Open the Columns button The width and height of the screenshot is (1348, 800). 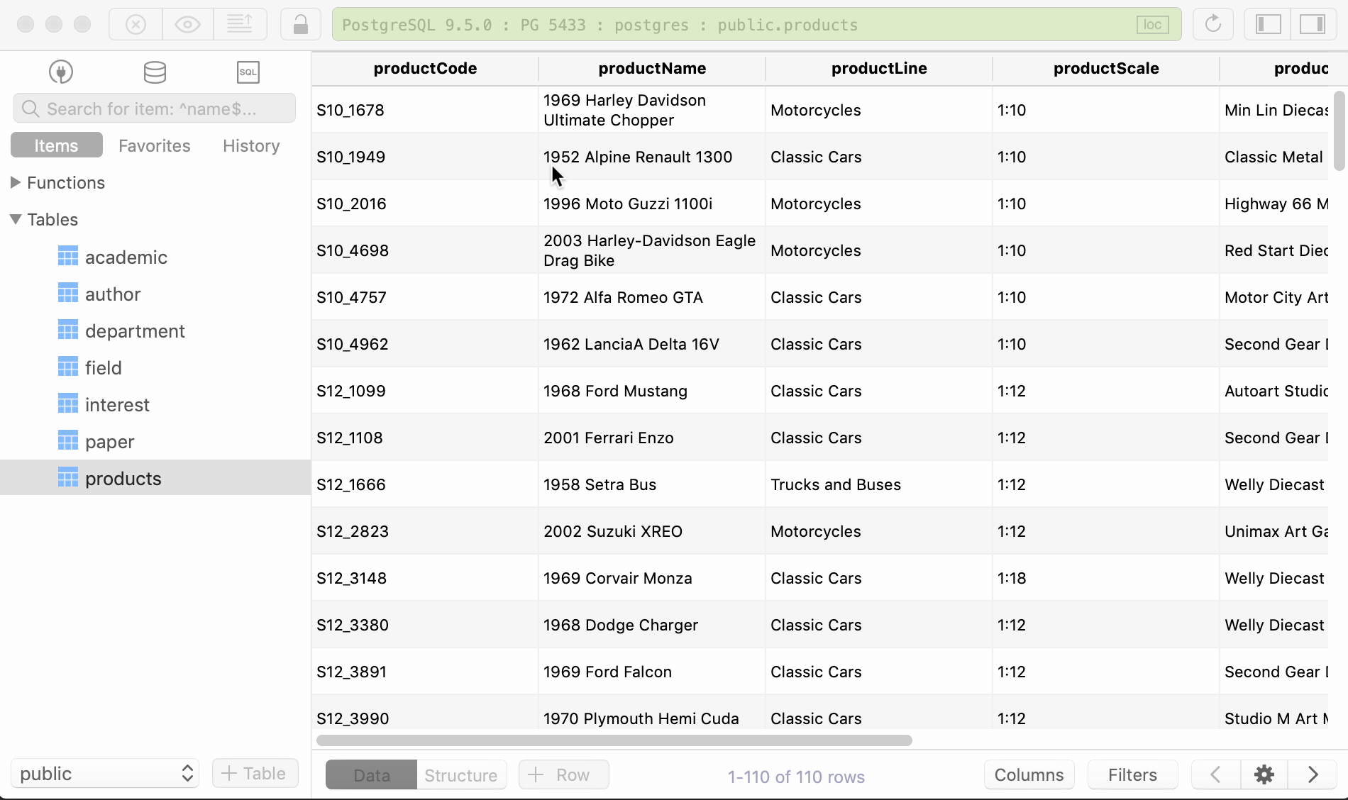1029,774
